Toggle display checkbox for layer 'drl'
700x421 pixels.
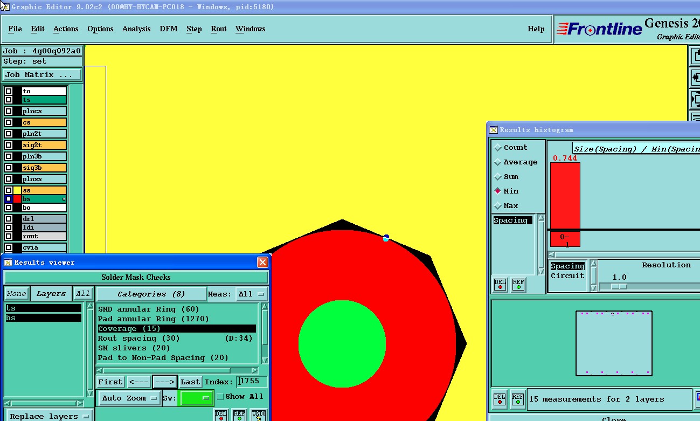tap(9, 219)
